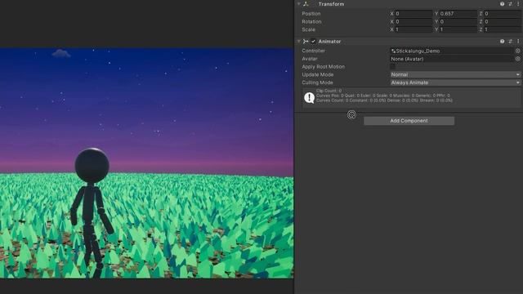
Task: Collapse the Transform component foldout
Action: [x=299, y=4]
